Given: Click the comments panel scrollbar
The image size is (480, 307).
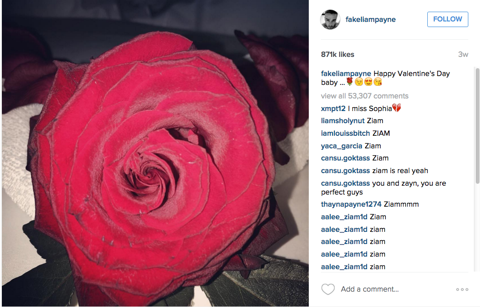Looking at the screenshot, I should tap(477, 126).
